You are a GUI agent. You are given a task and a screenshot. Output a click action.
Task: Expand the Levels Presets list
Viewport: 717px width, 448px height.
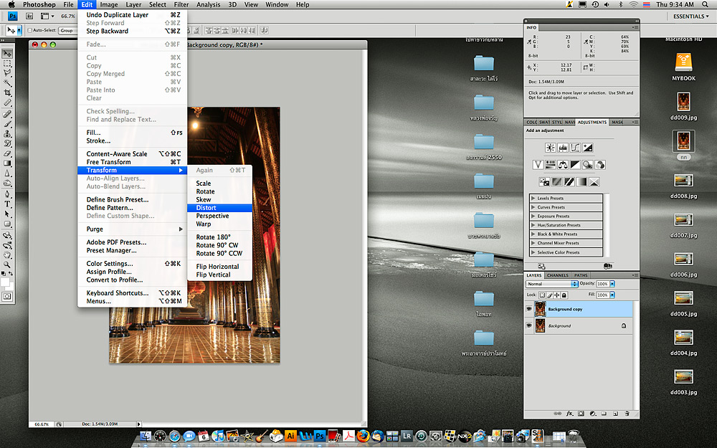pyautogui.click(x=533, y=199)
